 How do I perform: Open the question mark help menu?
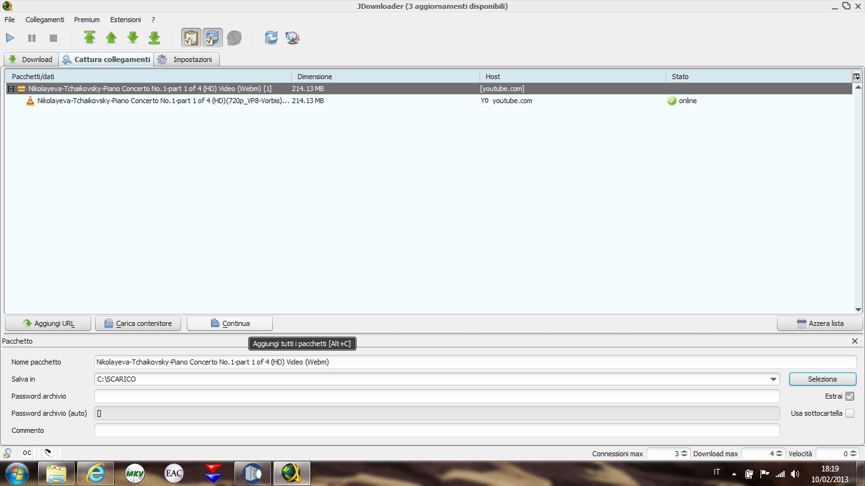point(153,20)
